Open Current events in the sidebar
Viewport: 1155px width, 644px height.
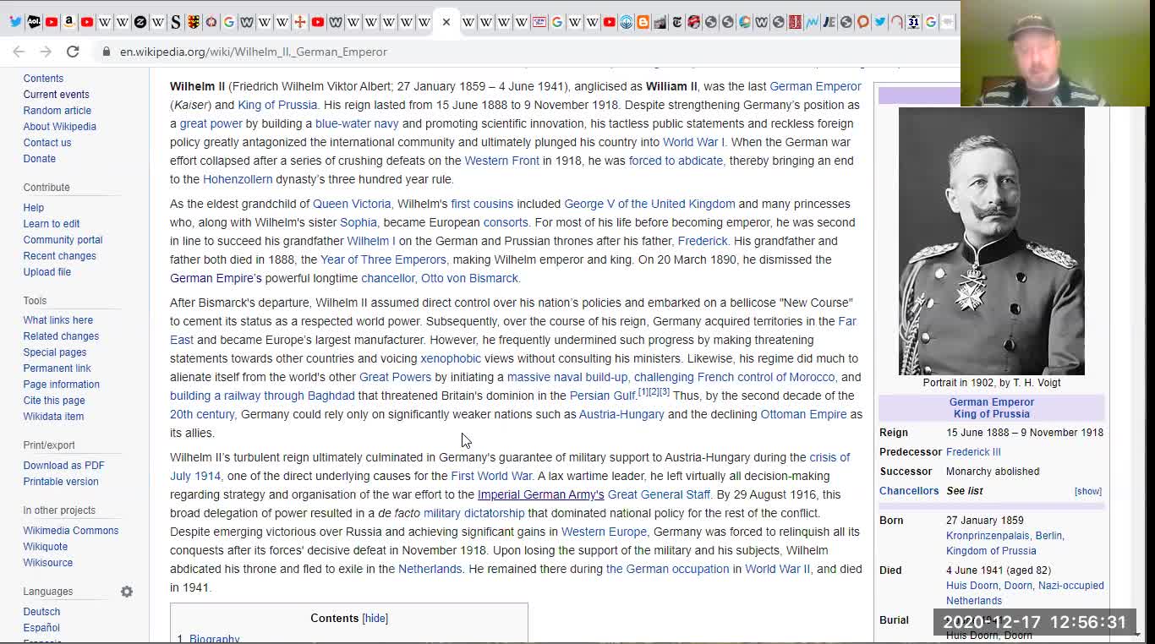[x=56, y=95]
